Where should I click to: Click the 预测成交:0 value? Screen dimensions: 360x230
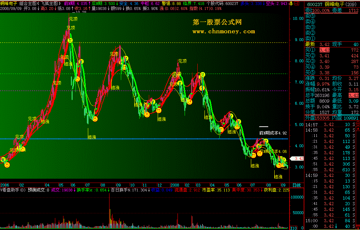coord(38,190)
